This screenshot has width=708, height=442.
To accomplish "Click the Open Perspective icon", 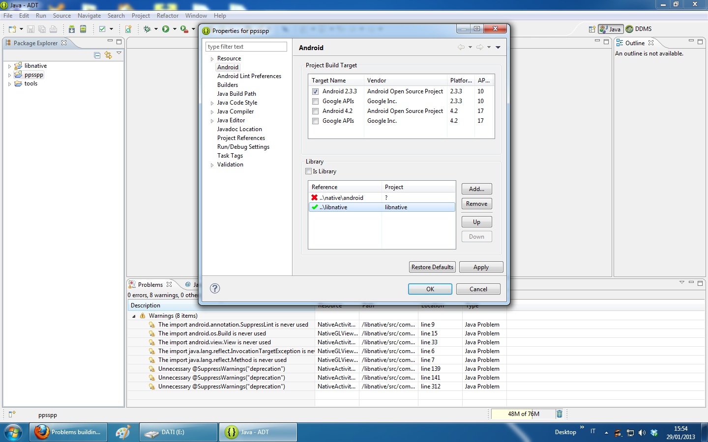I will 592,29.
